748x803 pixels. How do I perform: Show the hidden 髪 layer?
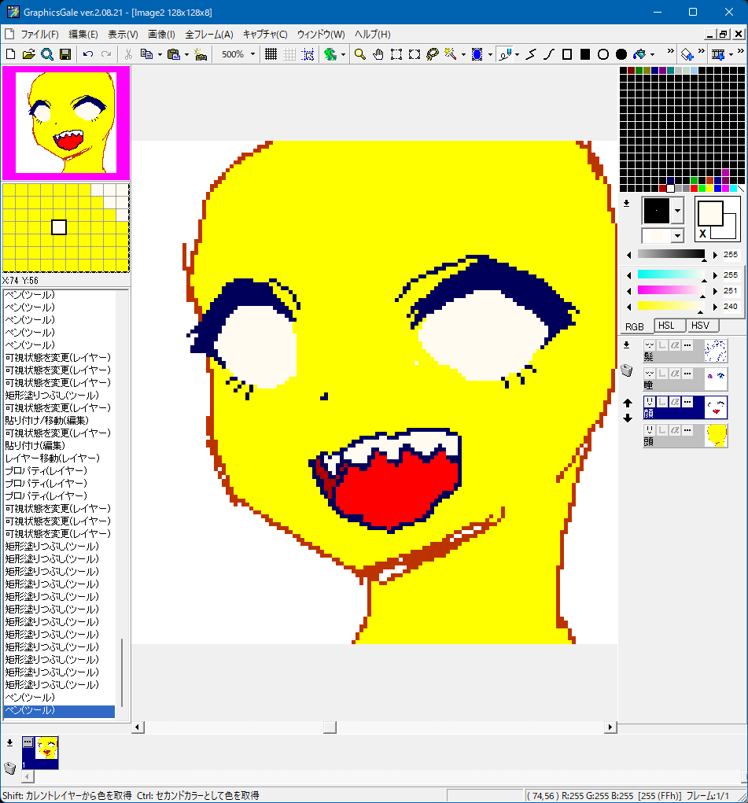click(x=650, y=344)
